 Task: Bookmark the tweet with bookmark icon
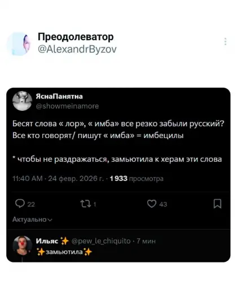tap(217, 204)
